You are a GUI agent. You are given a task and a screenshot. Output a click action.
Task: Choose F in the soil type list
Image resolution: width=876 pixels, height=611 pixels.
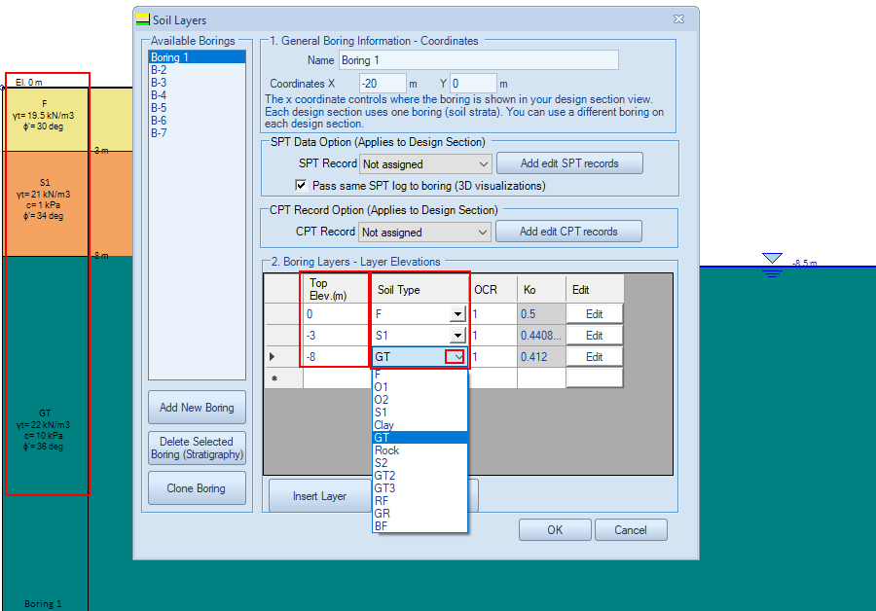(420, 375)
